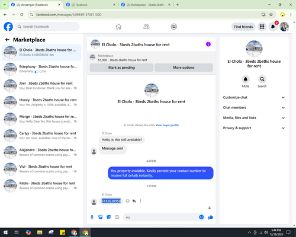The height and width of the screenshot is (237, 296).
Task: Click Find friends button
Action: (243, 27)
